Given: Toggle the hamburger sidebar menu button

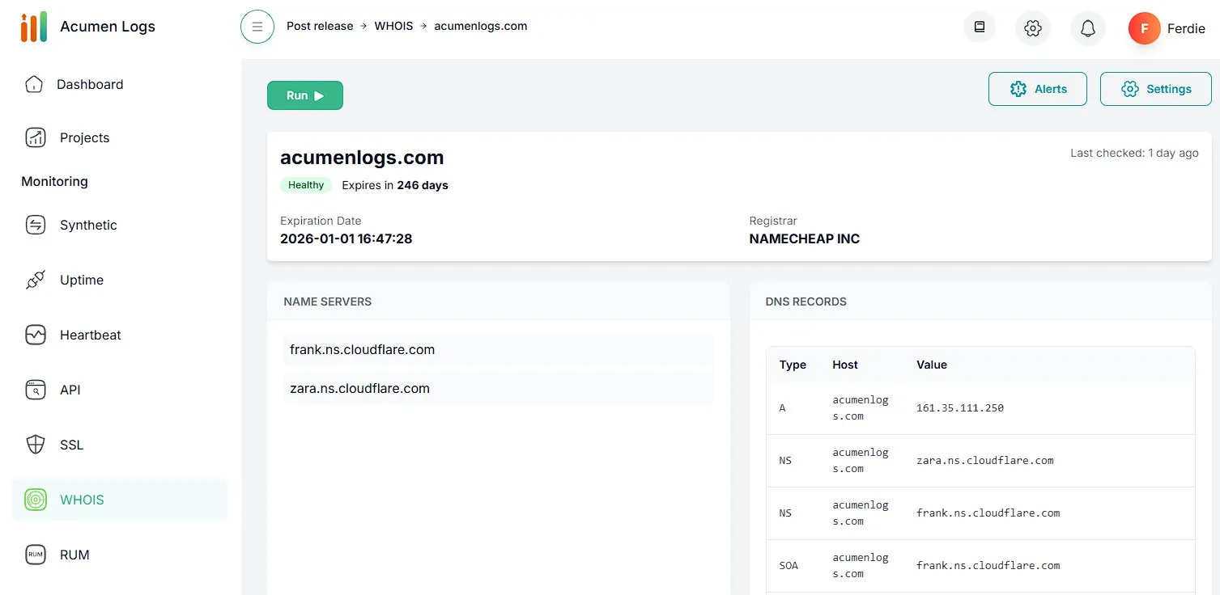Looking at the screenshot, I should point(257,27).
